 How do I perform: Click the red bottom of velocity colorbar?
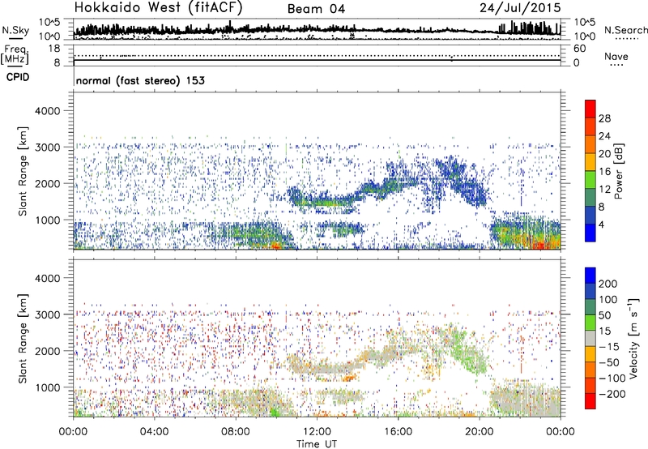(590, 401)
